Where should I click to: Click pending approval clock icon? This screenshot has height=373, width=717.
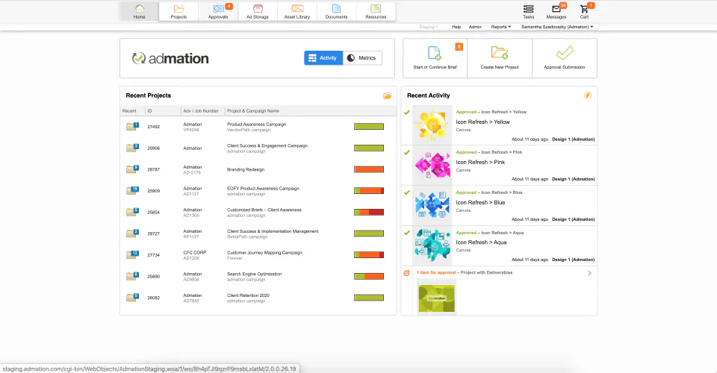[406, 273]
